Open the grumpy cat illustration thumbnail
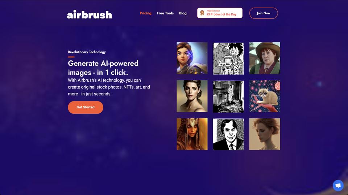This screenshot has width=348, height=195. pyautogui.click(x=265, y=96)
